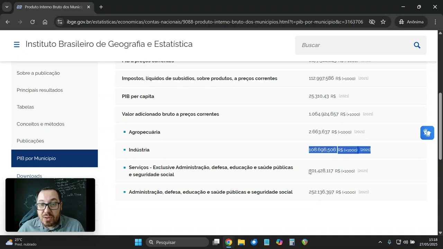This screenshot has height=249, width=443.
Task: Click the value 1.064.924.657
Action: [324, 114]
